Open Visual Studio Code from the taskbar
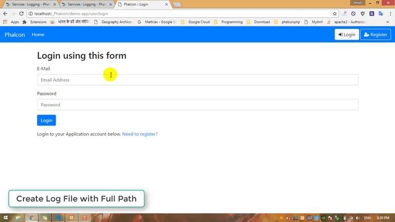This screenshot has width=395, height=222. click(58, 218)
